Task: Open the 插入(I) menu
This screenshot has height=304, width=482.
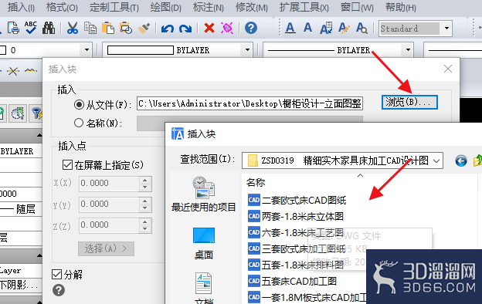Action: click(x=21, y=7)
